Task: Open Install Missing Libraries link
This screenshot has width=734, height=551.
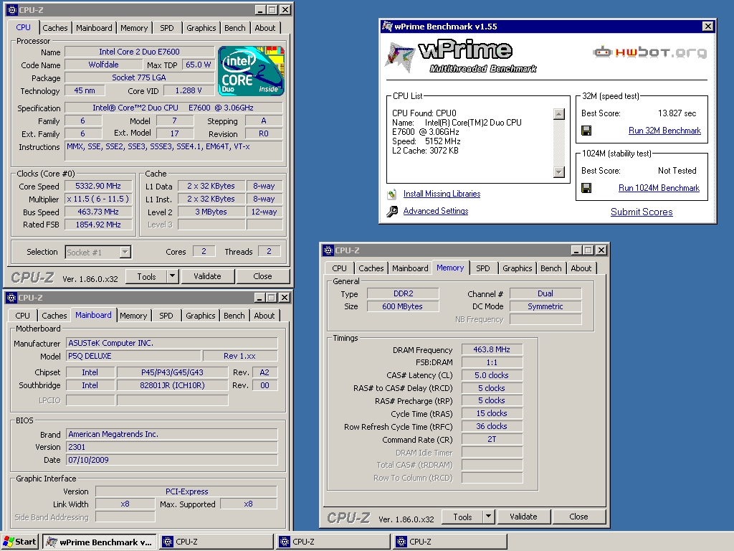Action: pos(442,194)
